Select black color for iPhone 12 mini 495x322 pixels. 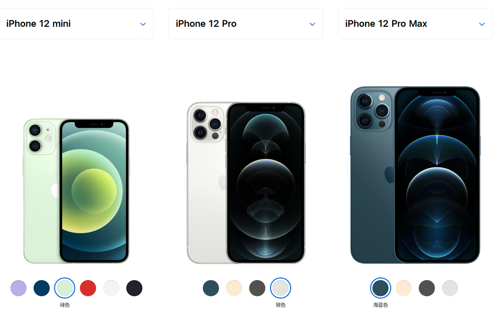134,288
